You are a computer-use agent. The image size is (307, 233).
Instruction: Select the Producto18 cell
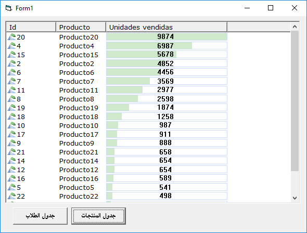coord(79,116)
